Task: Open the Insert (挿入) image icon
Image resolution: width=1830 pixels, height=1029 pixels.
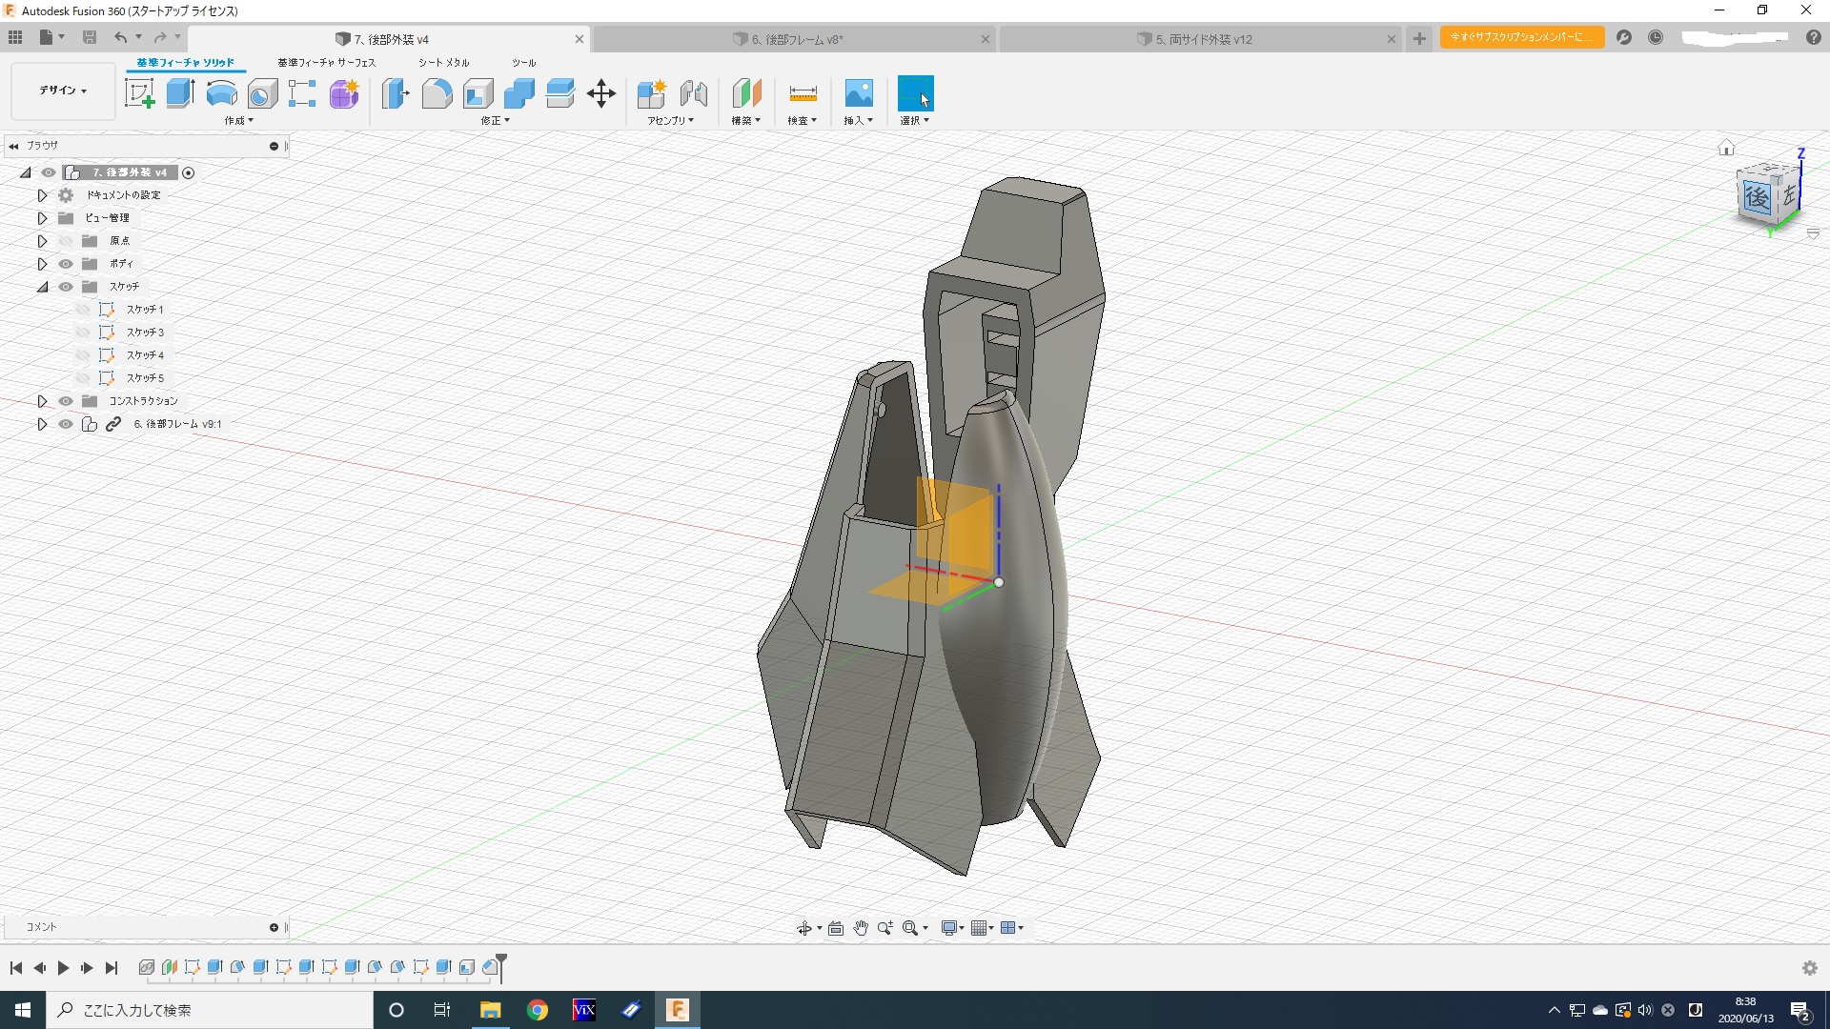Action: tap(858, 93)
